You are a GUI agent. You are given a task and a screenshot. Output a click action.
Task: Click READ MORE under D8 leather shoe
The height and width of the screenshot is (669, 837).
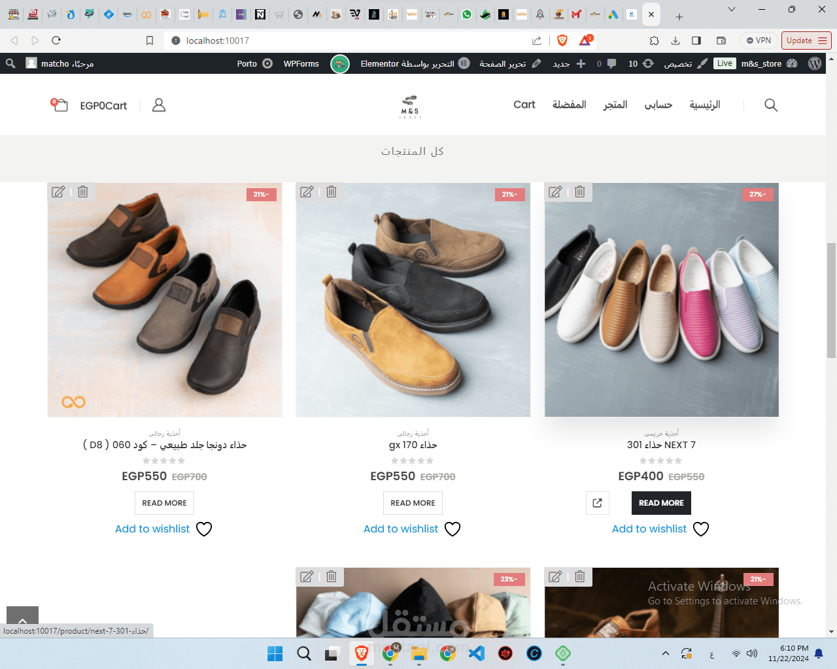pos(164,503)
